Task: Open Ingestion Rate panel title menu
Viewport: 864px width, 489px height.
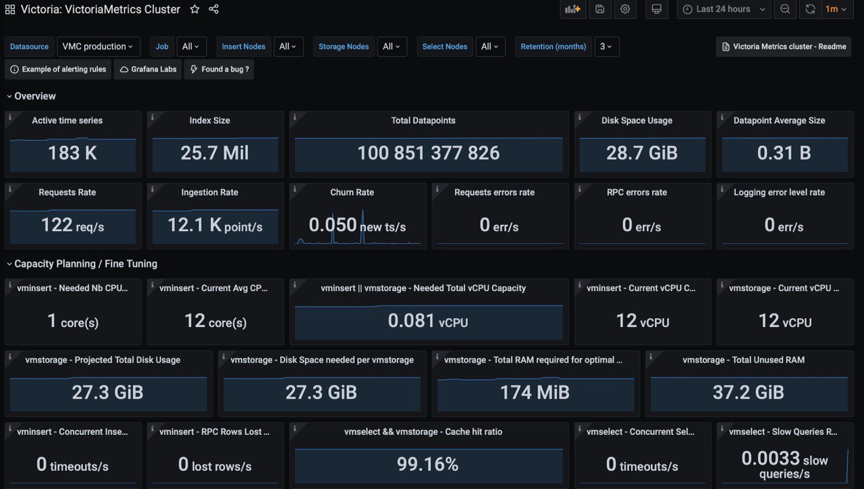Action: pos(210,192)
